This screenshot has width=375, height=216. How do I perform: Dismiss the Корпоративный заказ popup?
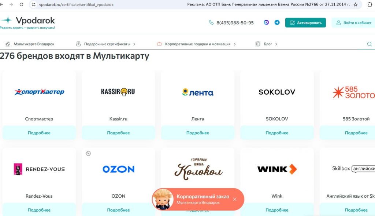coord(235,199)
